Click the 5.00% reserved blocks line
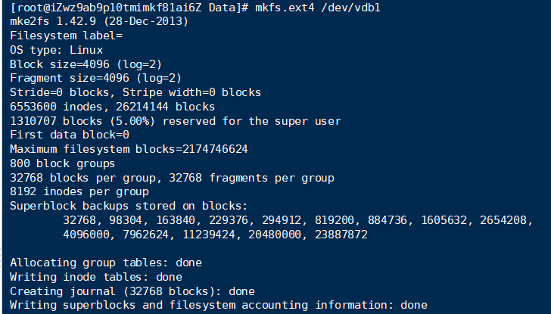Image resolution: width=551 pixels, height=314 pixels. pyautogui.click(x=175, y=121)
